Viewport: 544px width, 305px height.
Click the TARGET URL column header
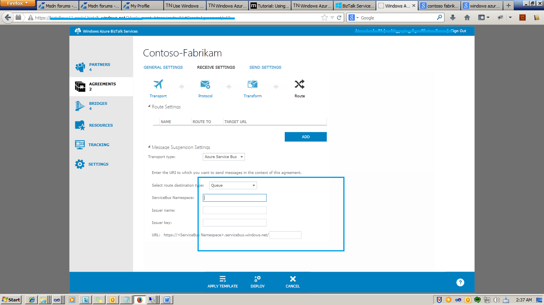(x=236, y=122)
